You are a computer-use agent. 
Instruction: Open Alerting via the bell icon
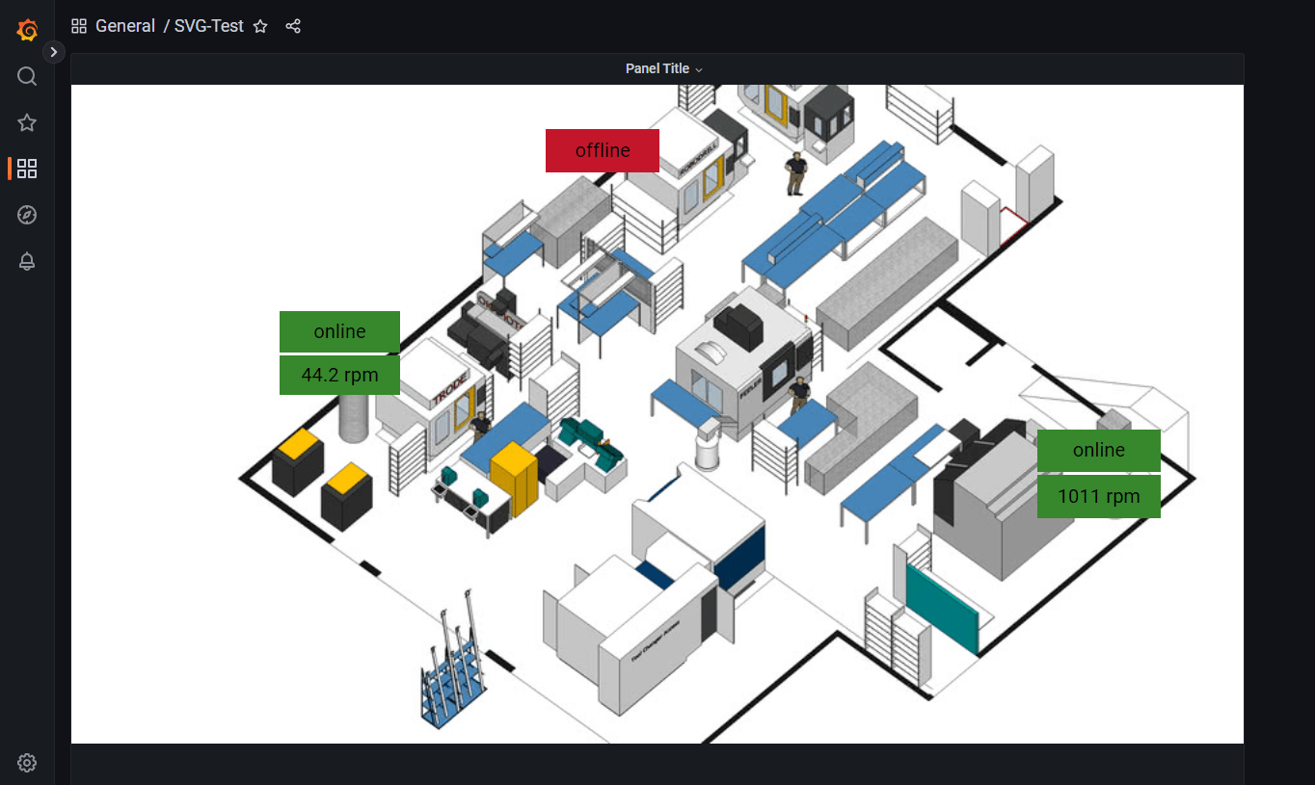(26, 261)
